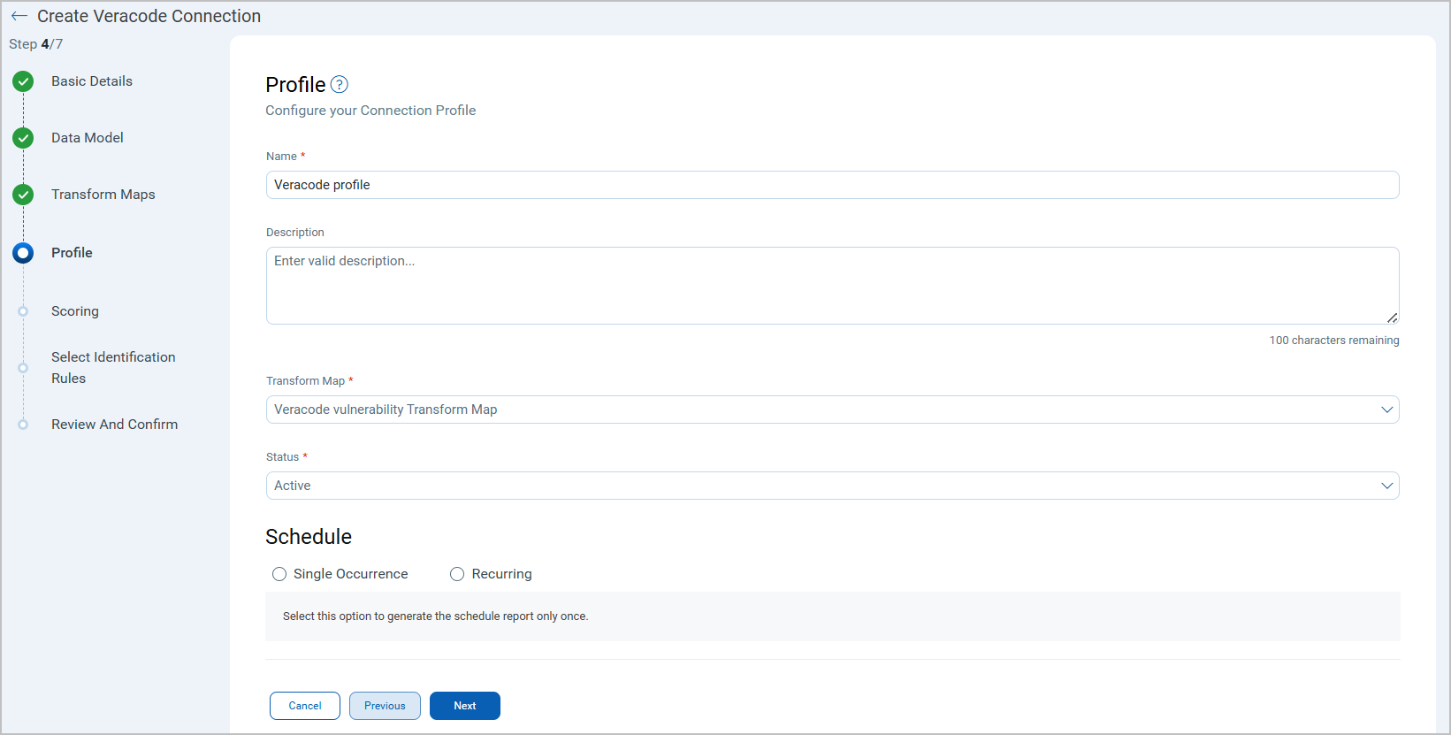
Task: Click the Previous button
Action: pos(385,706)
